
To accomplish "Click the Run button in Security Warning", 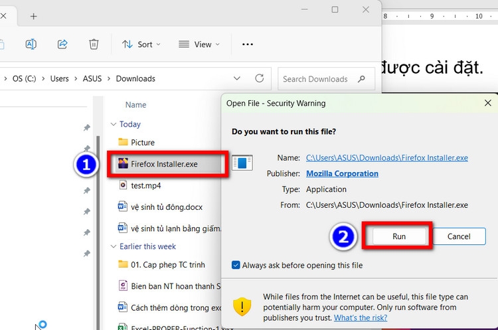I will [x=399, y=236].
